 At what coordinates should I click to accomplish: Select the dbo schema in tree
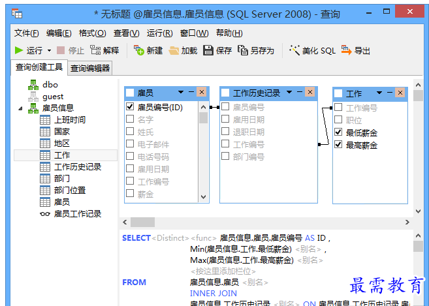pyautogui.click(x=50, y=85)
